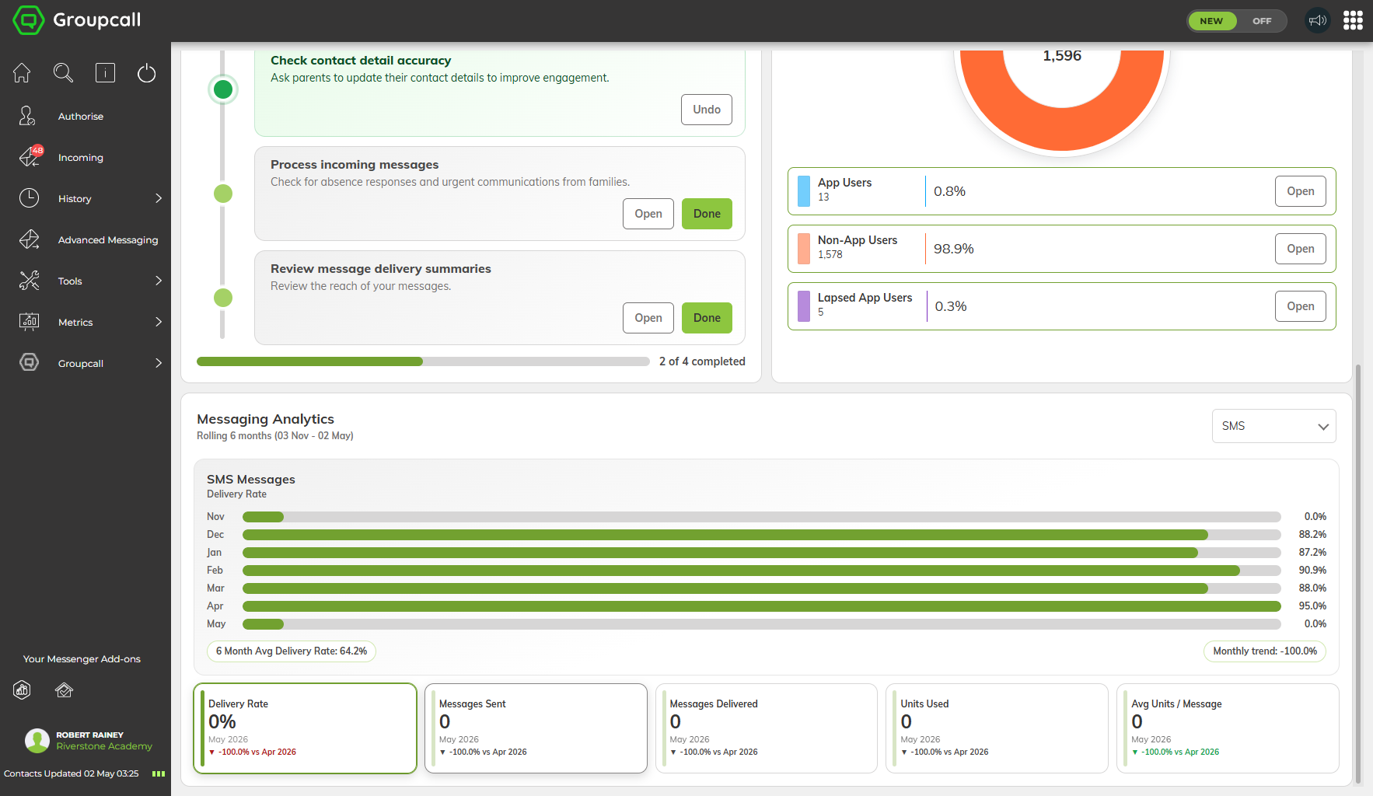
Task: Select the Messages Sent metric card
Action: point(536,728)
